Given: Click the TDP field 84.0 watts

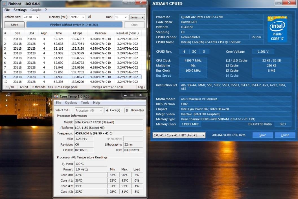Looking at the screenshot, I should pyautogui.click(x=133, y=150).
